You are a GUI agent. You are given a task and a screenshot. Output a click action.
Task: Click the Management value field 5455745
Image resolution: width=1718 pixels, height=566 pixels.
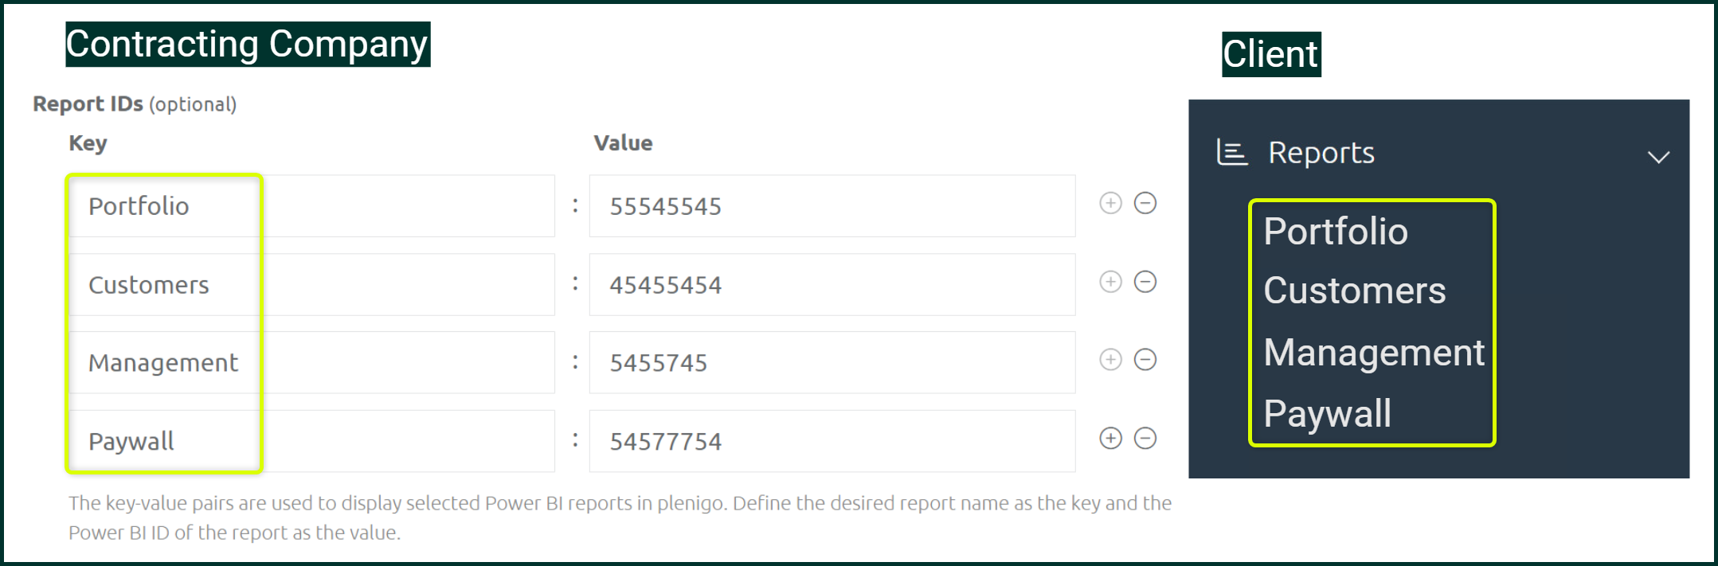coord(832,363)
